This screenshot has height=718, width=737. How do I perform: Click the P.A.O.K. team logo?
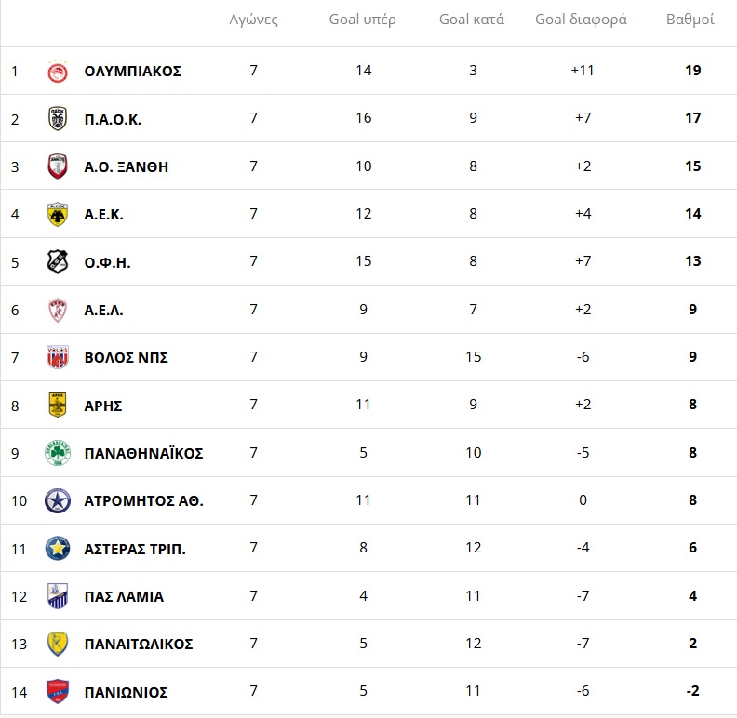(x=58, y=119)
